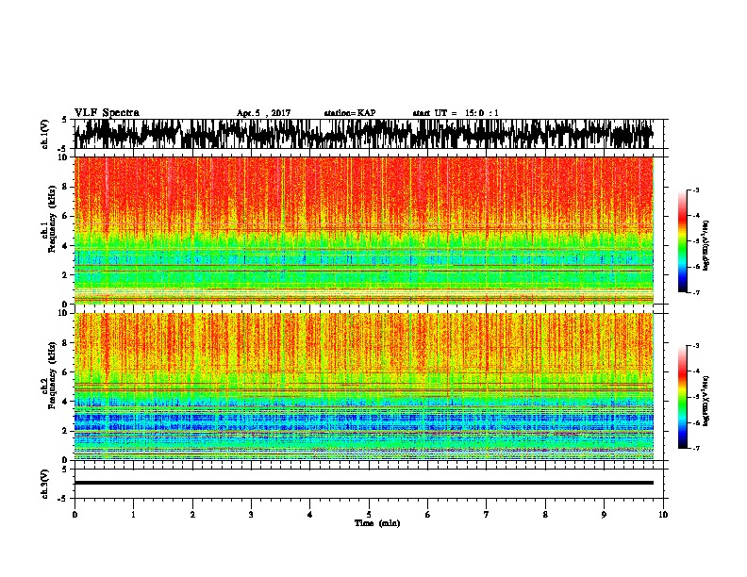Click time-axis tick label "8"
This screenshot has height=577, width=747.
pyautogui.click(x=545, y=514)
